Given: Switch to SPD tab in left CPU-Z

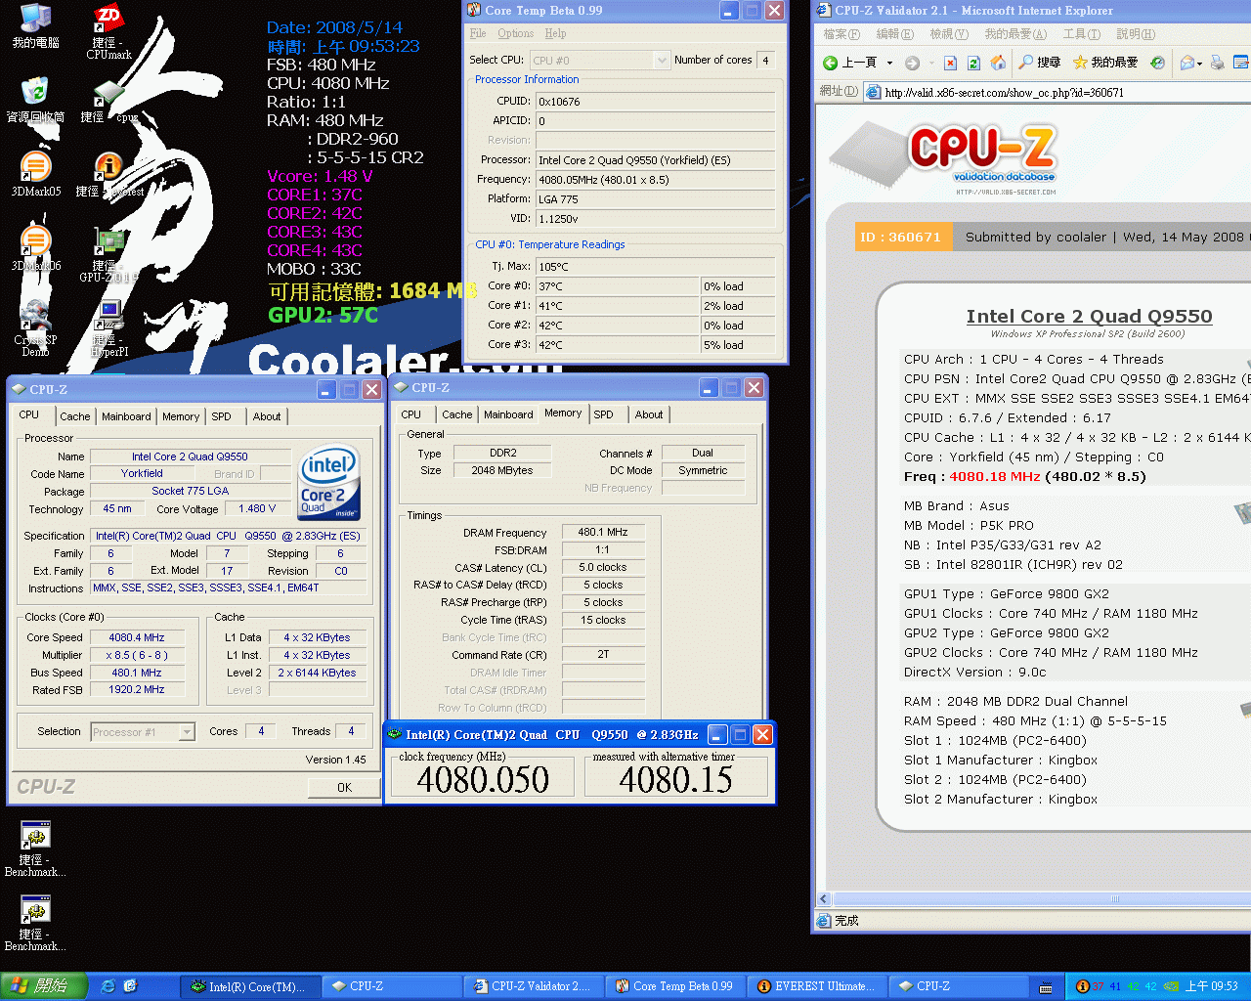Looking at the screenshot, I should (x=222, y=416).
